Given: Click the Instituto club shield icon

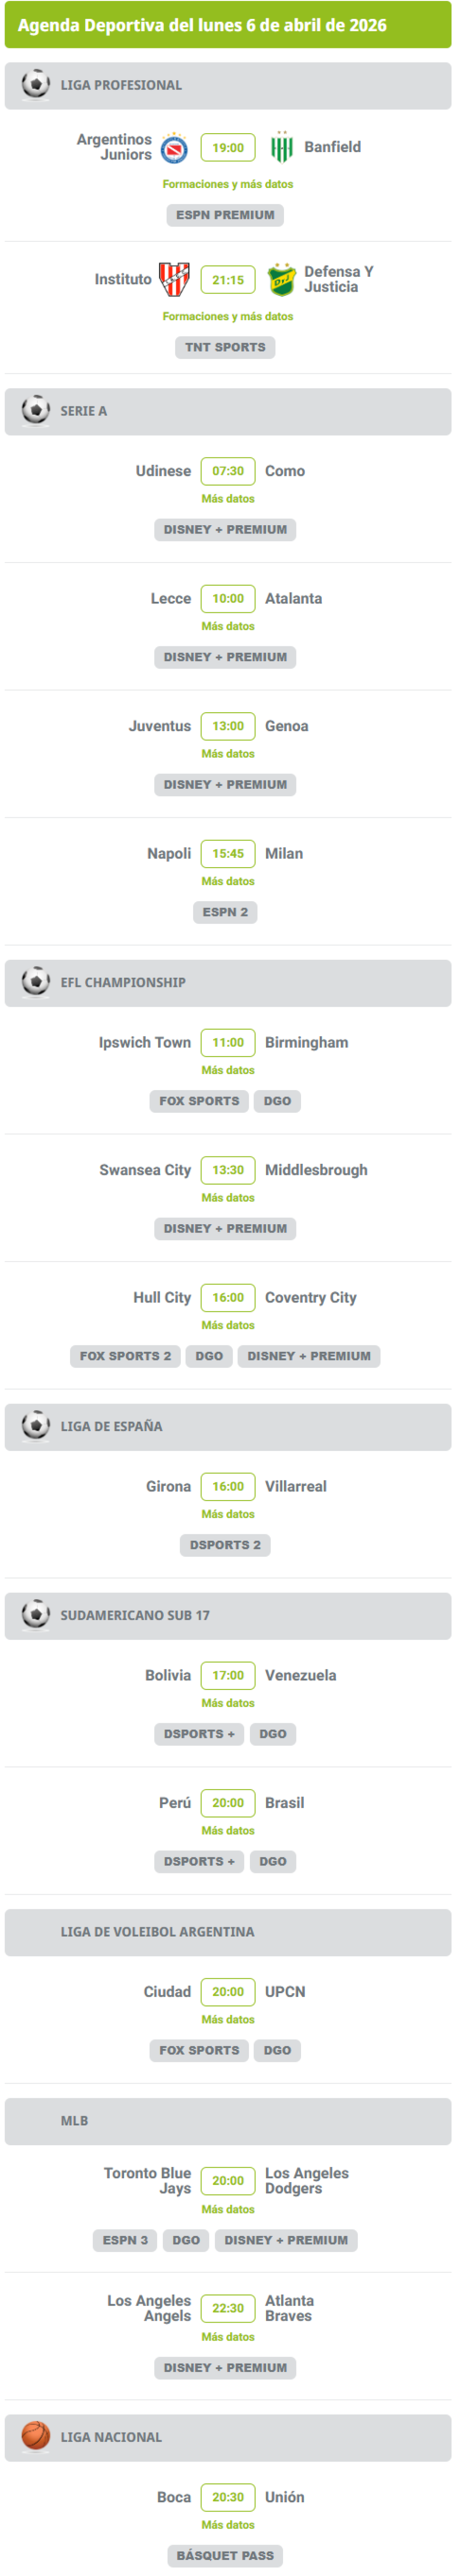Looking at the screenshot, I should [x=175, y=280].
